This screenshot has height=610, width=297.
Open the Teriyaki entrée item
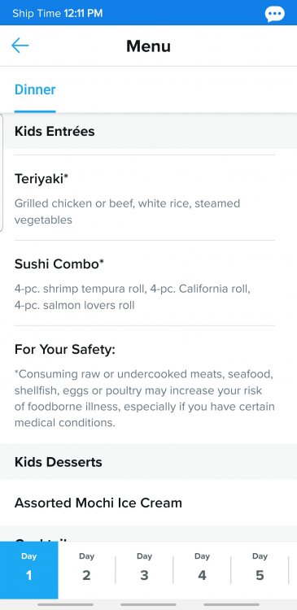(x=145, y=198)
